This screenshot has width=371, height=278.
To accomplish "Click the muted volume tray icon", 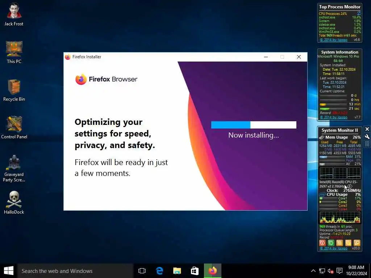I will pos(330,271).
